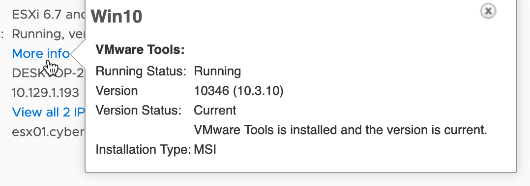This screenshot has height=186, width=530.
Task: Select the Win10 popup title
Action: 117,17
